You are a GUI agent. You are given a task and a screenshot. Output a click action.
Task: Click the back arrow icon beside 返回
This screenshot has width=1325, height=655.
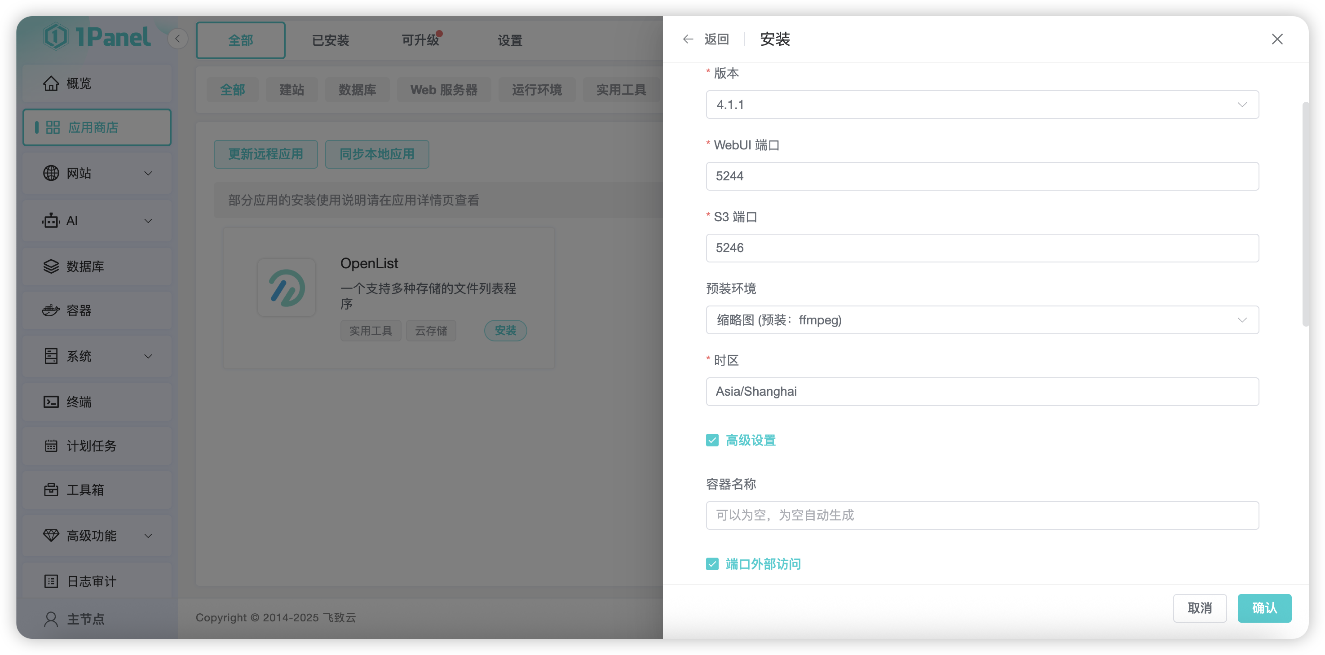[688, 39]
